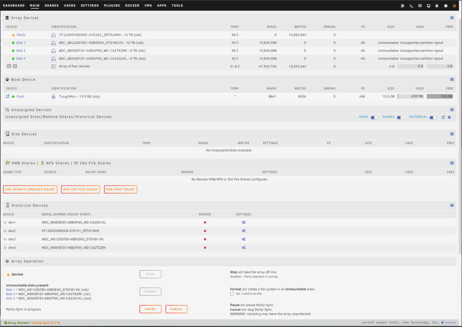The image size is (462, 327).
Task: Remove historical device dev1
Action: click(x=205, y=223)
